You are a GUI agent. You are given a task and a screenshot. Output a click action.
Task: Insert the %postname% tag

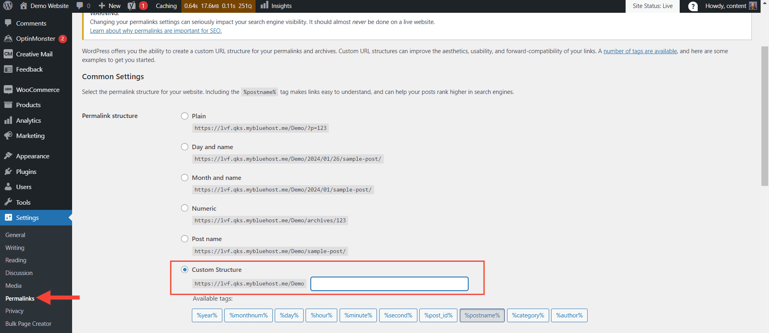[482, 315]
